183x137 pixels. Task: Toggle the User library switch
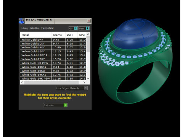[x=84, y=28]
